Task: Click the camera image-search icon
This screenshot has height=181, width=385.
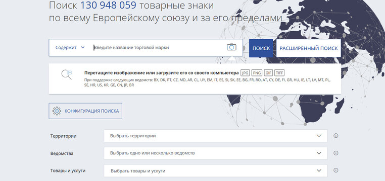Action: pos(231,47)
